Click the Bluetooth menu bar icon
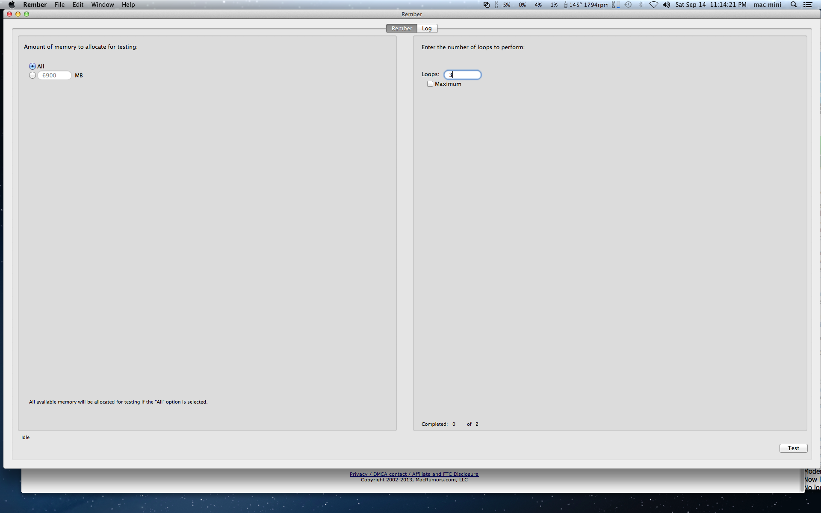The width and height of the screenshot is (821, 513). pos(641,5)
